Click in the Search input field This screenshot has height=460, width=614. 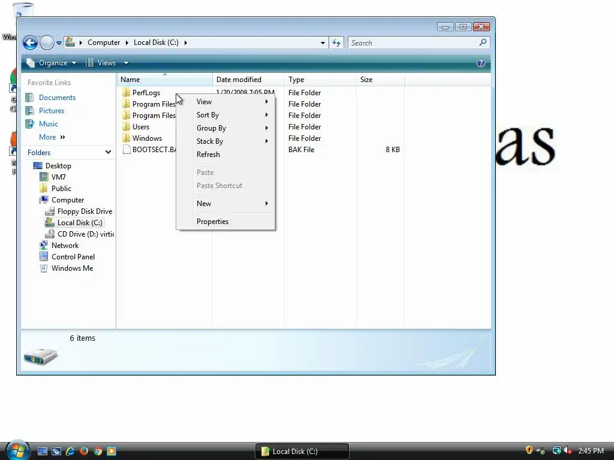point(412,43)
